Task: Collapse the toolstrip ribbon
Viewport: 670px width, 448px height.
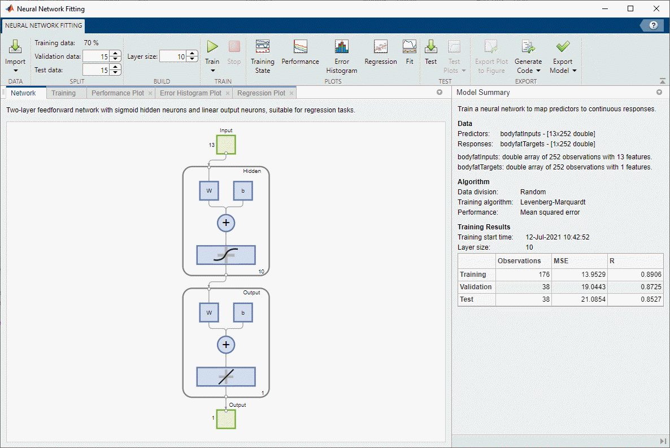Action: [662, 81]
